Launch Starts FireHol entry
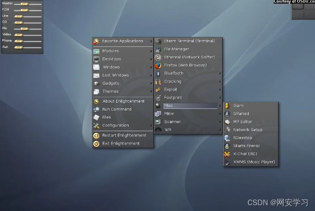315x211 pixels. pyautogui.click(x=251, y=146)
